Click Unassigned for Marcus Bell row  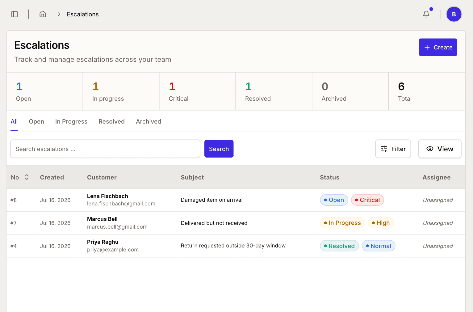click(438, 223)
